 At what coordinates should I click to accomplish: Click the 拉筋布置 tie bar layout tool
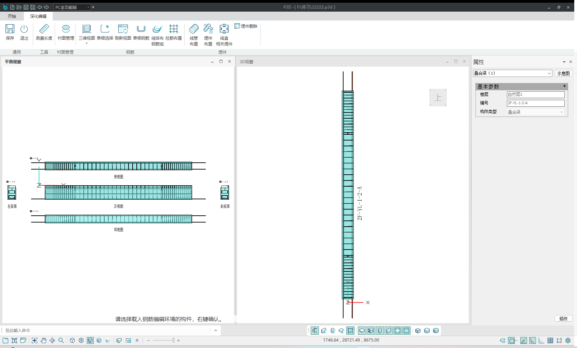click(x=174, y=32)
